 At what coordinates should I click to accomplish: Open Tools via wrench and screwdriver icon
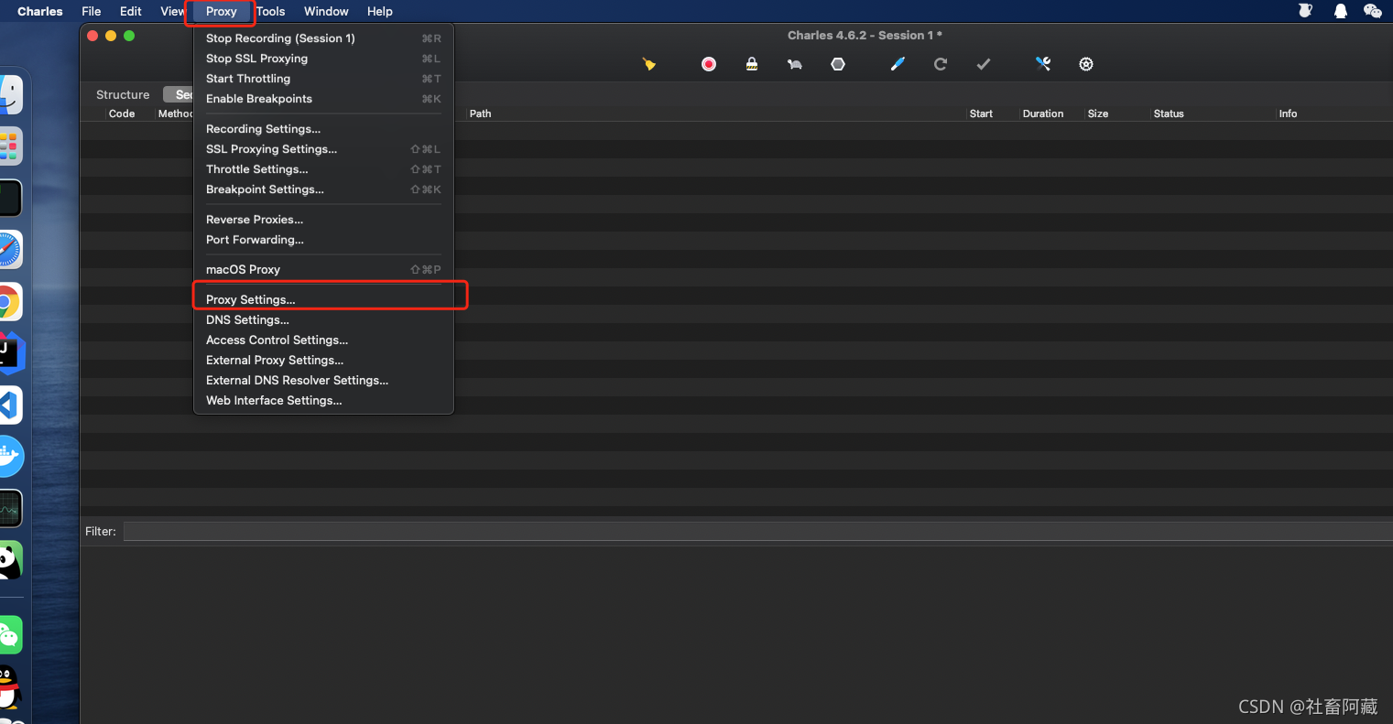(1043, 64)
